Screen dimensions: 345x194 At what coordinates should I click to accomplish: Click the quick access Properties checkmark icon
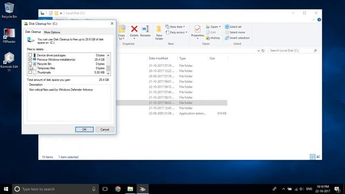tap(51, 13)
